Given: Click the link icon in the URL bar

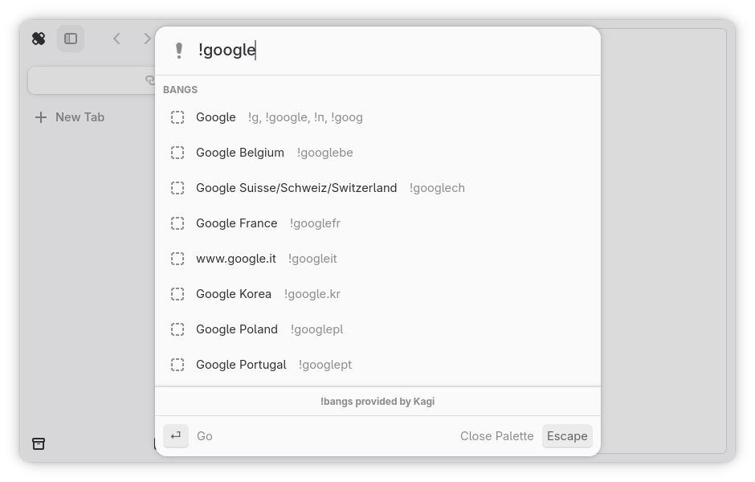Looking at the screenshot, I should point(150,80).
